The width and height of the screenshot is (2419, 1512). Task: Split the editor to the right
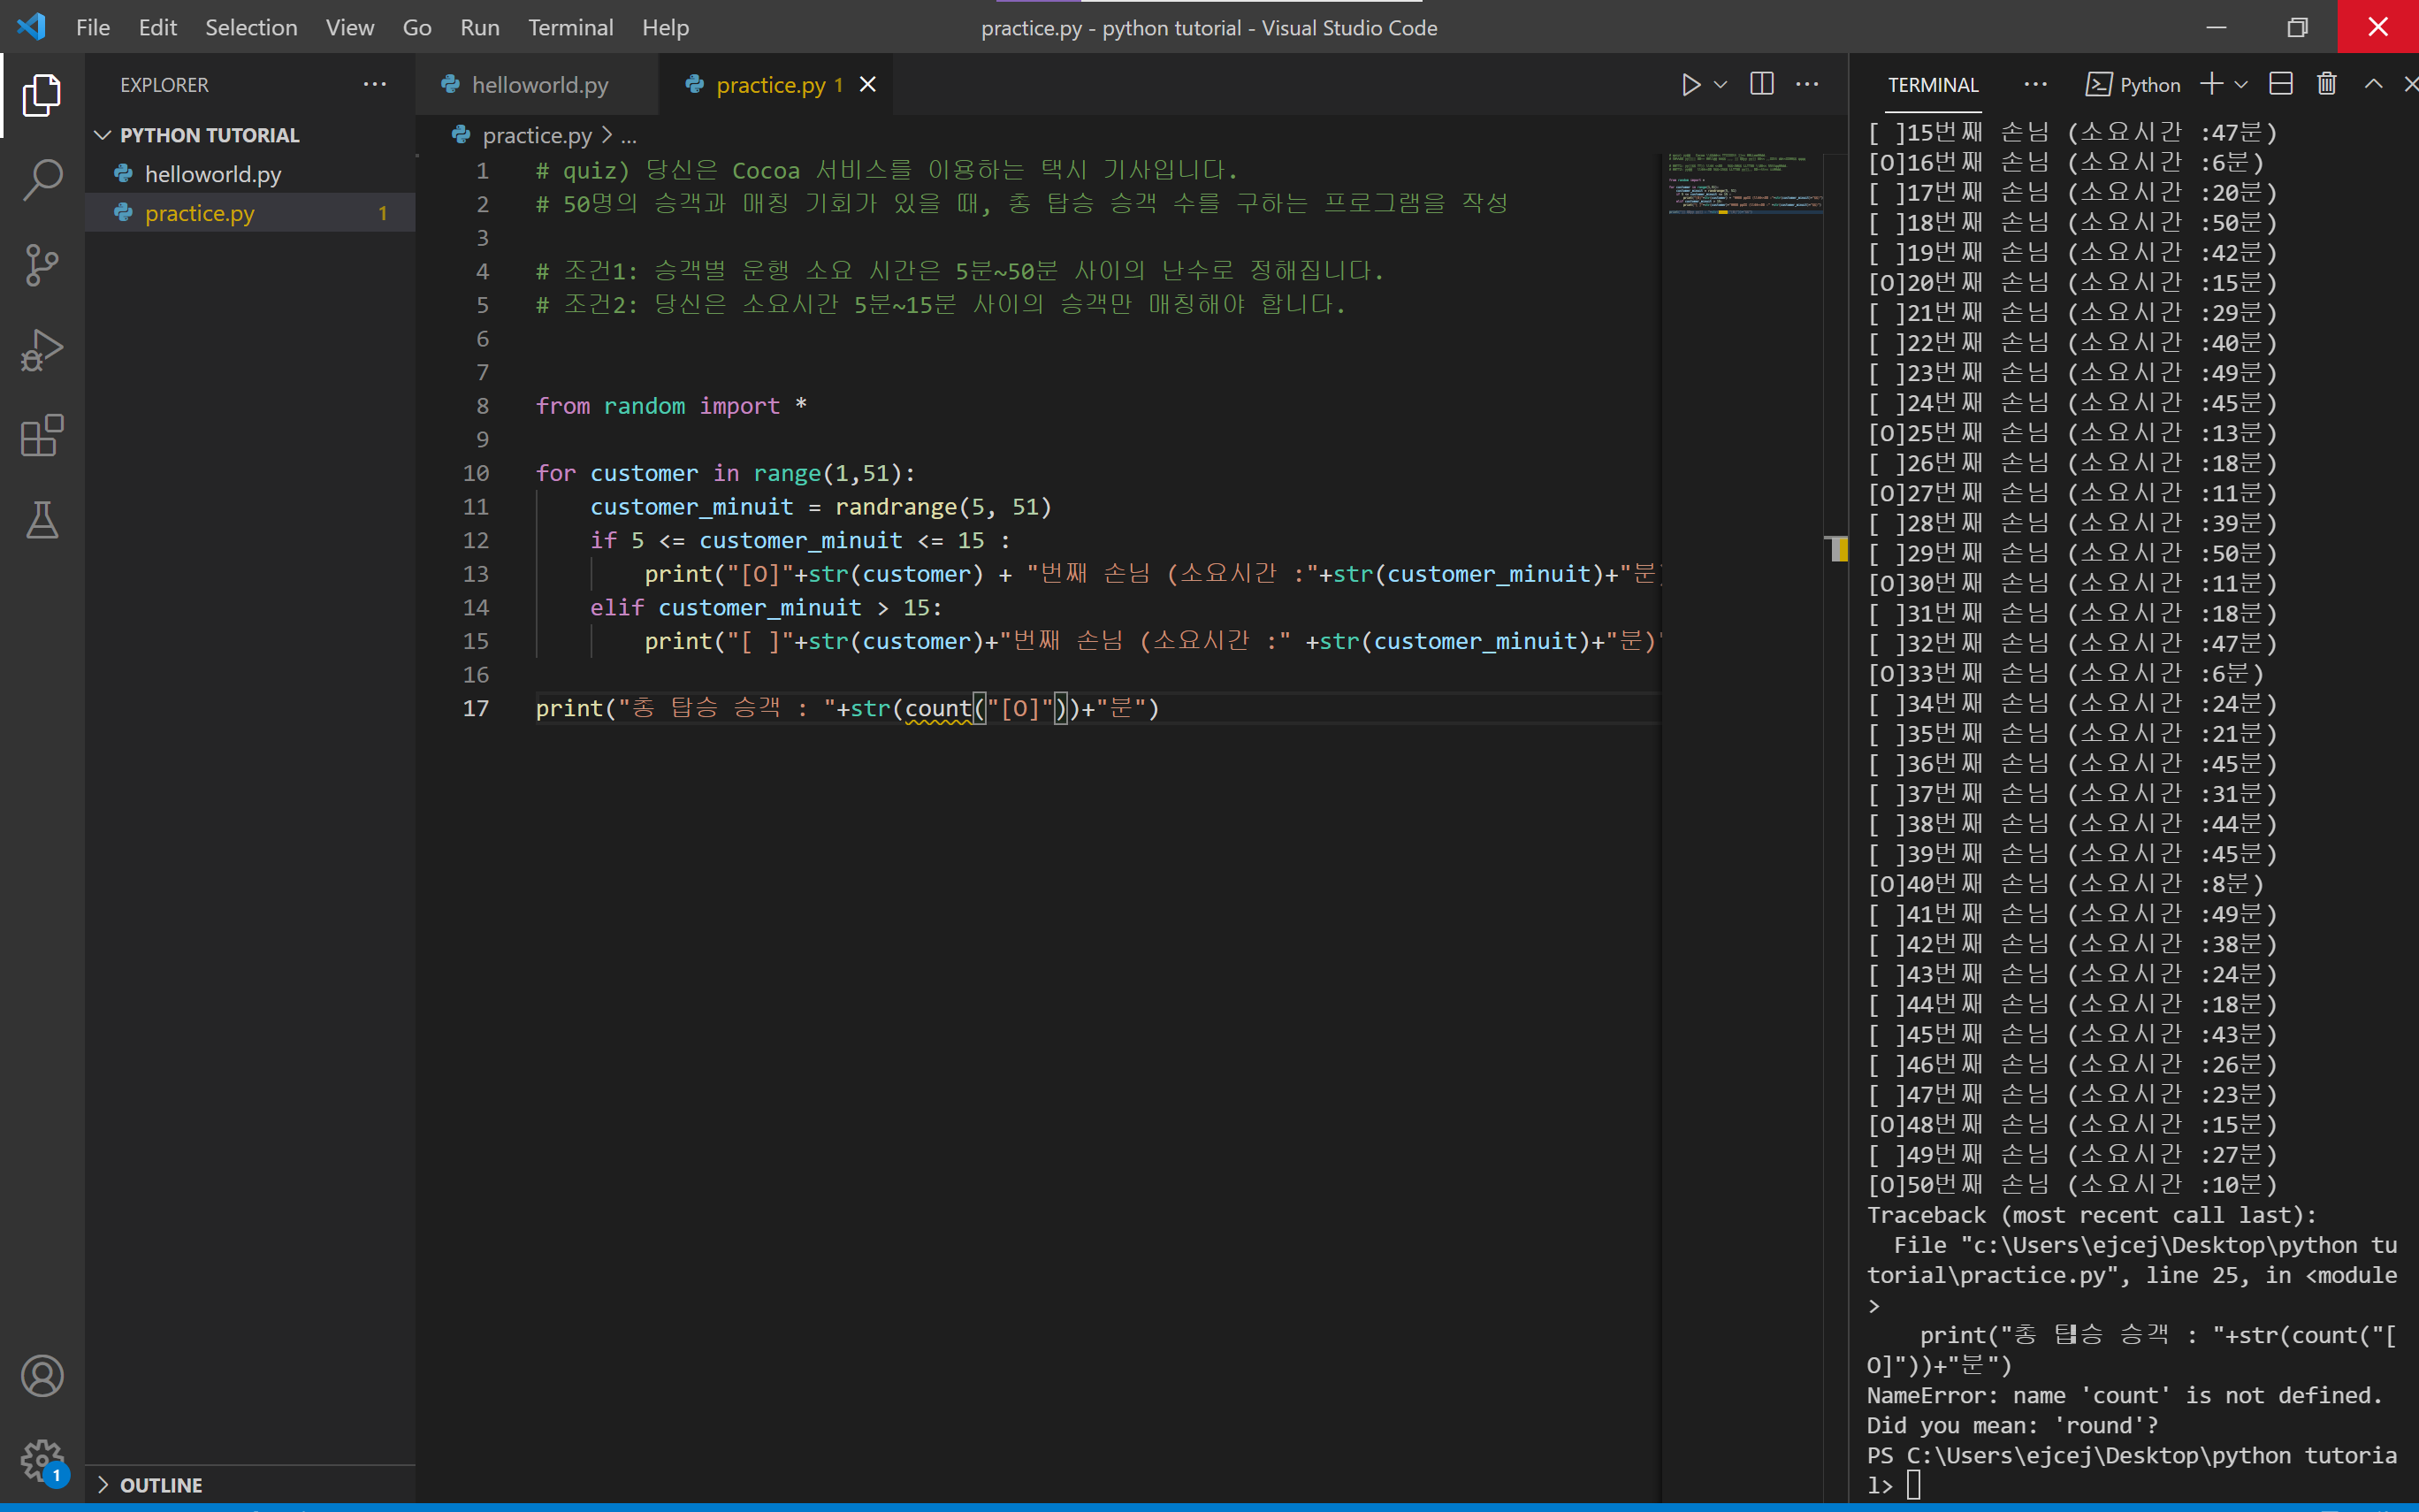[x=1761, y=85]
